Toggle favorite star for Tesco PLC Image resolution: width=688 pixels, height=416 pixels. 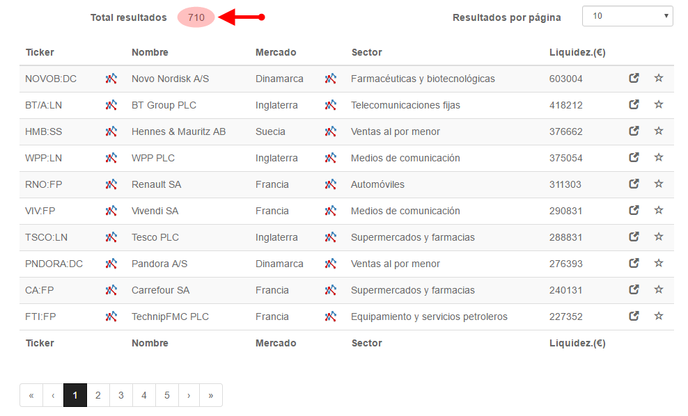(x=659, y=237)
